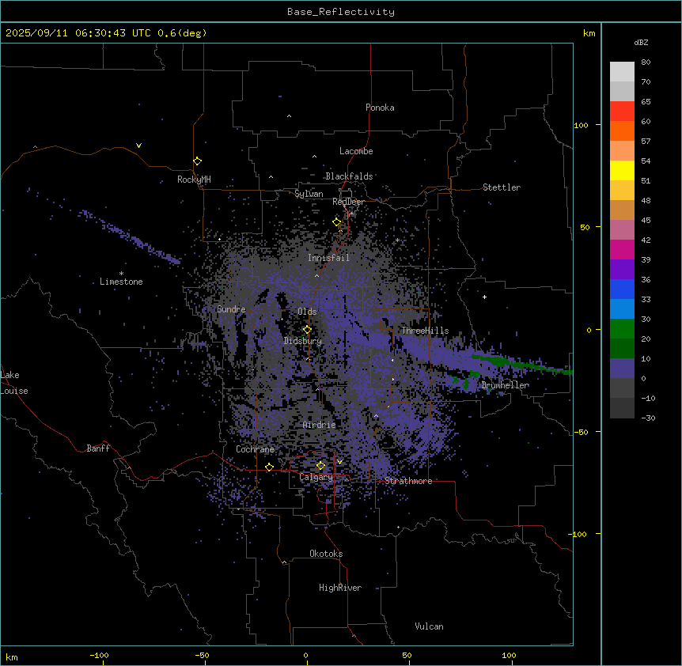Select the Blackfalds label
Viewport: 682px width, 666px height.
coord(349,176)
